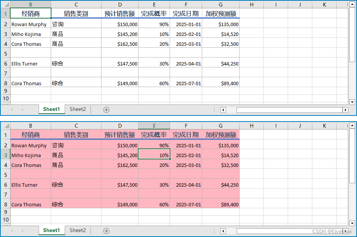Click 加权预测额 header cell in top spreadsheet
357x237 pixels.
pyautogui.click(x=221, y=13)
